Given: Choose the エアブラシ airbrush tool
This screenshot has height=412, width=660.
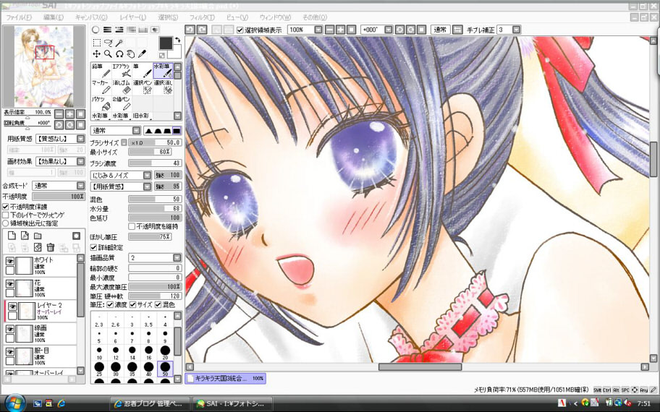Looking at the screenshot, I should pyautogui.click(x=122, y=71).
